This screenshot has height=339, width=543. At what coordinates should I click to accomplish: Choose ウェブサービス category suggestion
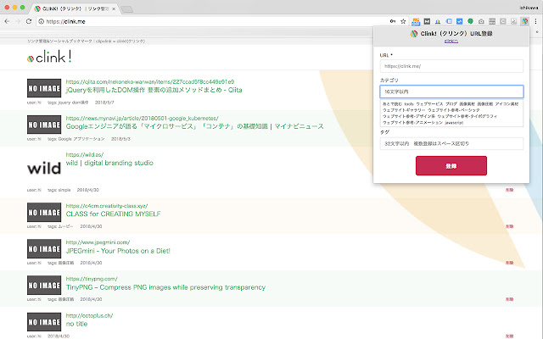(x=429, y=103)
